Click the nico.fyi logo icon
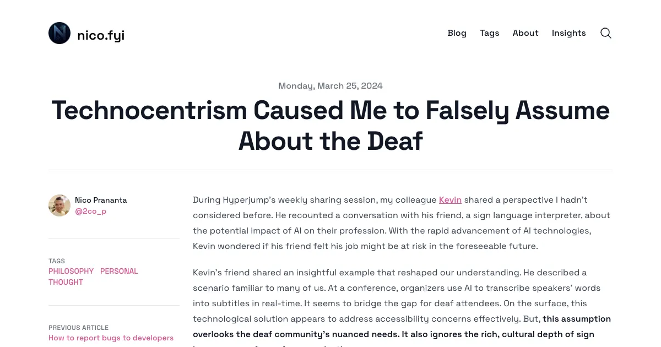Screen dimensions: 661x347 click(x=59, y=33)
